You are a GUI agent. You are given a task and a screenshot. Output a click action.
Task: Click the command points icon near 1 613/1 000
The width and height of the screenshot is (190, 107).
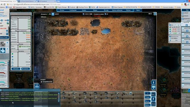[x=83, y=14]
